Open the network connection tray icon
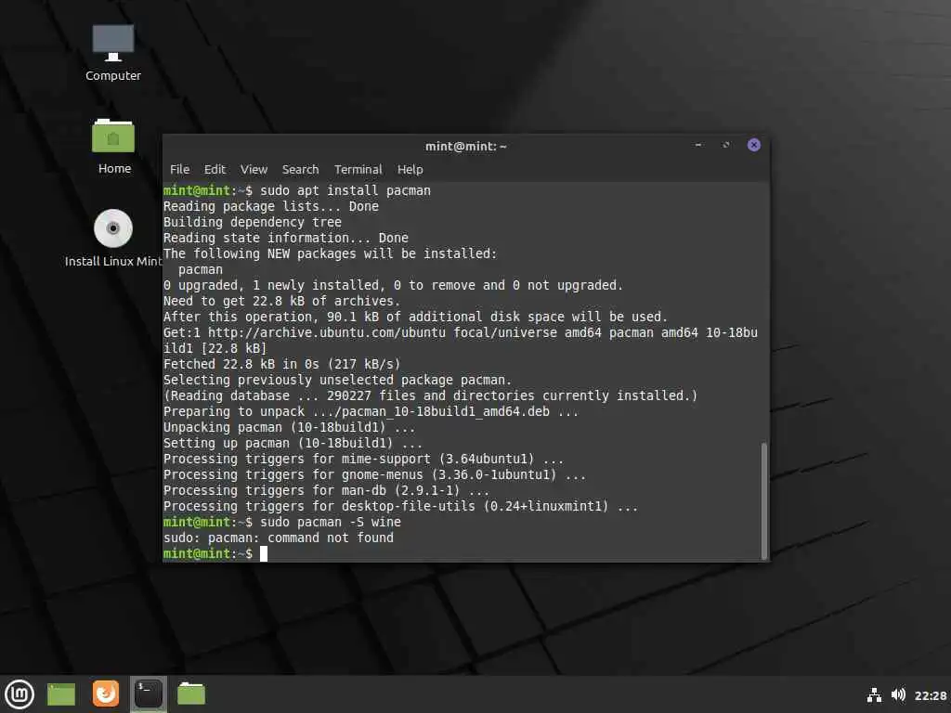The width and height of the screenshot is (951, 713). coord(874,694)
